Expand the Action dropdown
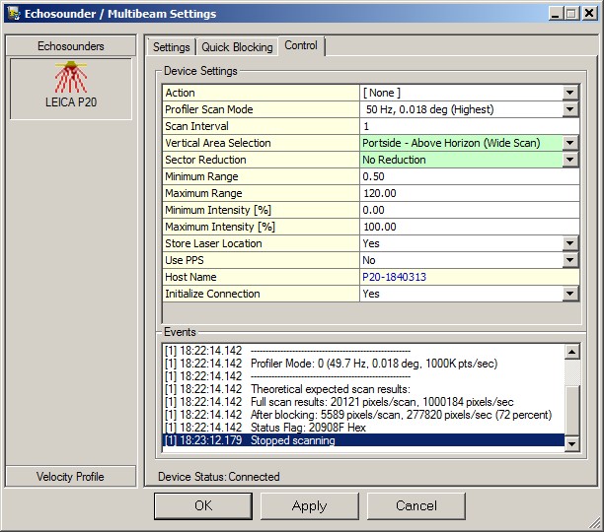This screenshot has height=532, width=604. 569,93
